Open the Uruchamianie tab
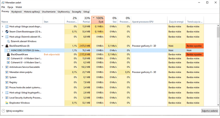Image resolution: width=220 pixels, height=118 pixels. [x=49, y=12]
